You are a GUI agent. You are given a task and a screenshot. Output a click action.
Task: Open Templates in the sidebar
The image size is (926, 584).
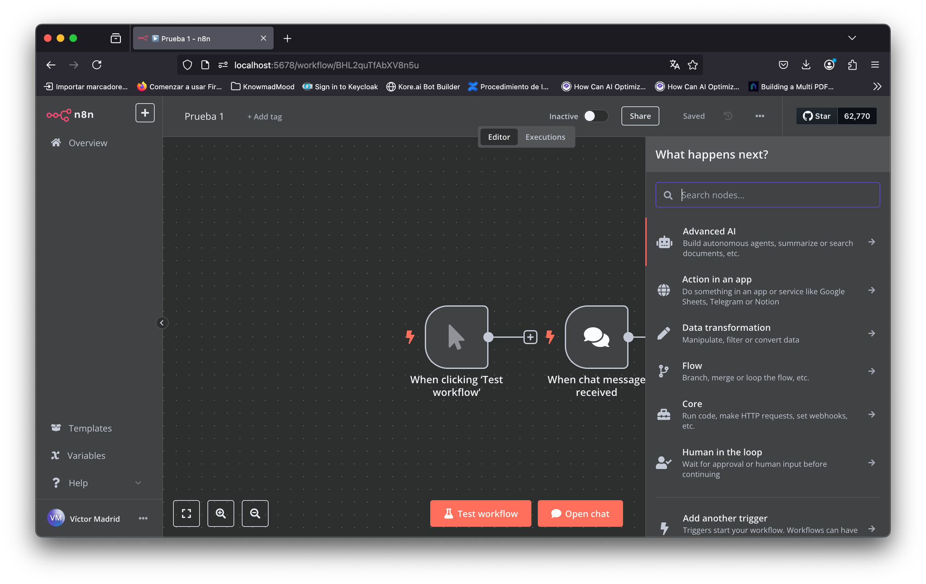click(90, 428)
